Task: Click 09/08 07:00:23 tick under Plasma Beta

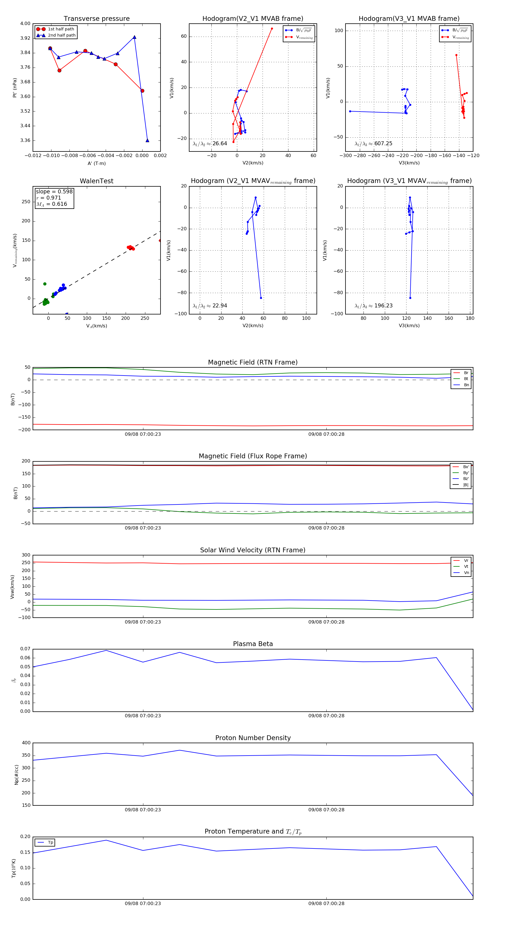Action: [x=143, y=716]
